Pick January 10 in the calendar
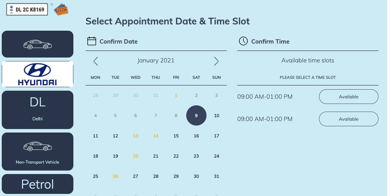391x196 pixels. click(217, 115)
